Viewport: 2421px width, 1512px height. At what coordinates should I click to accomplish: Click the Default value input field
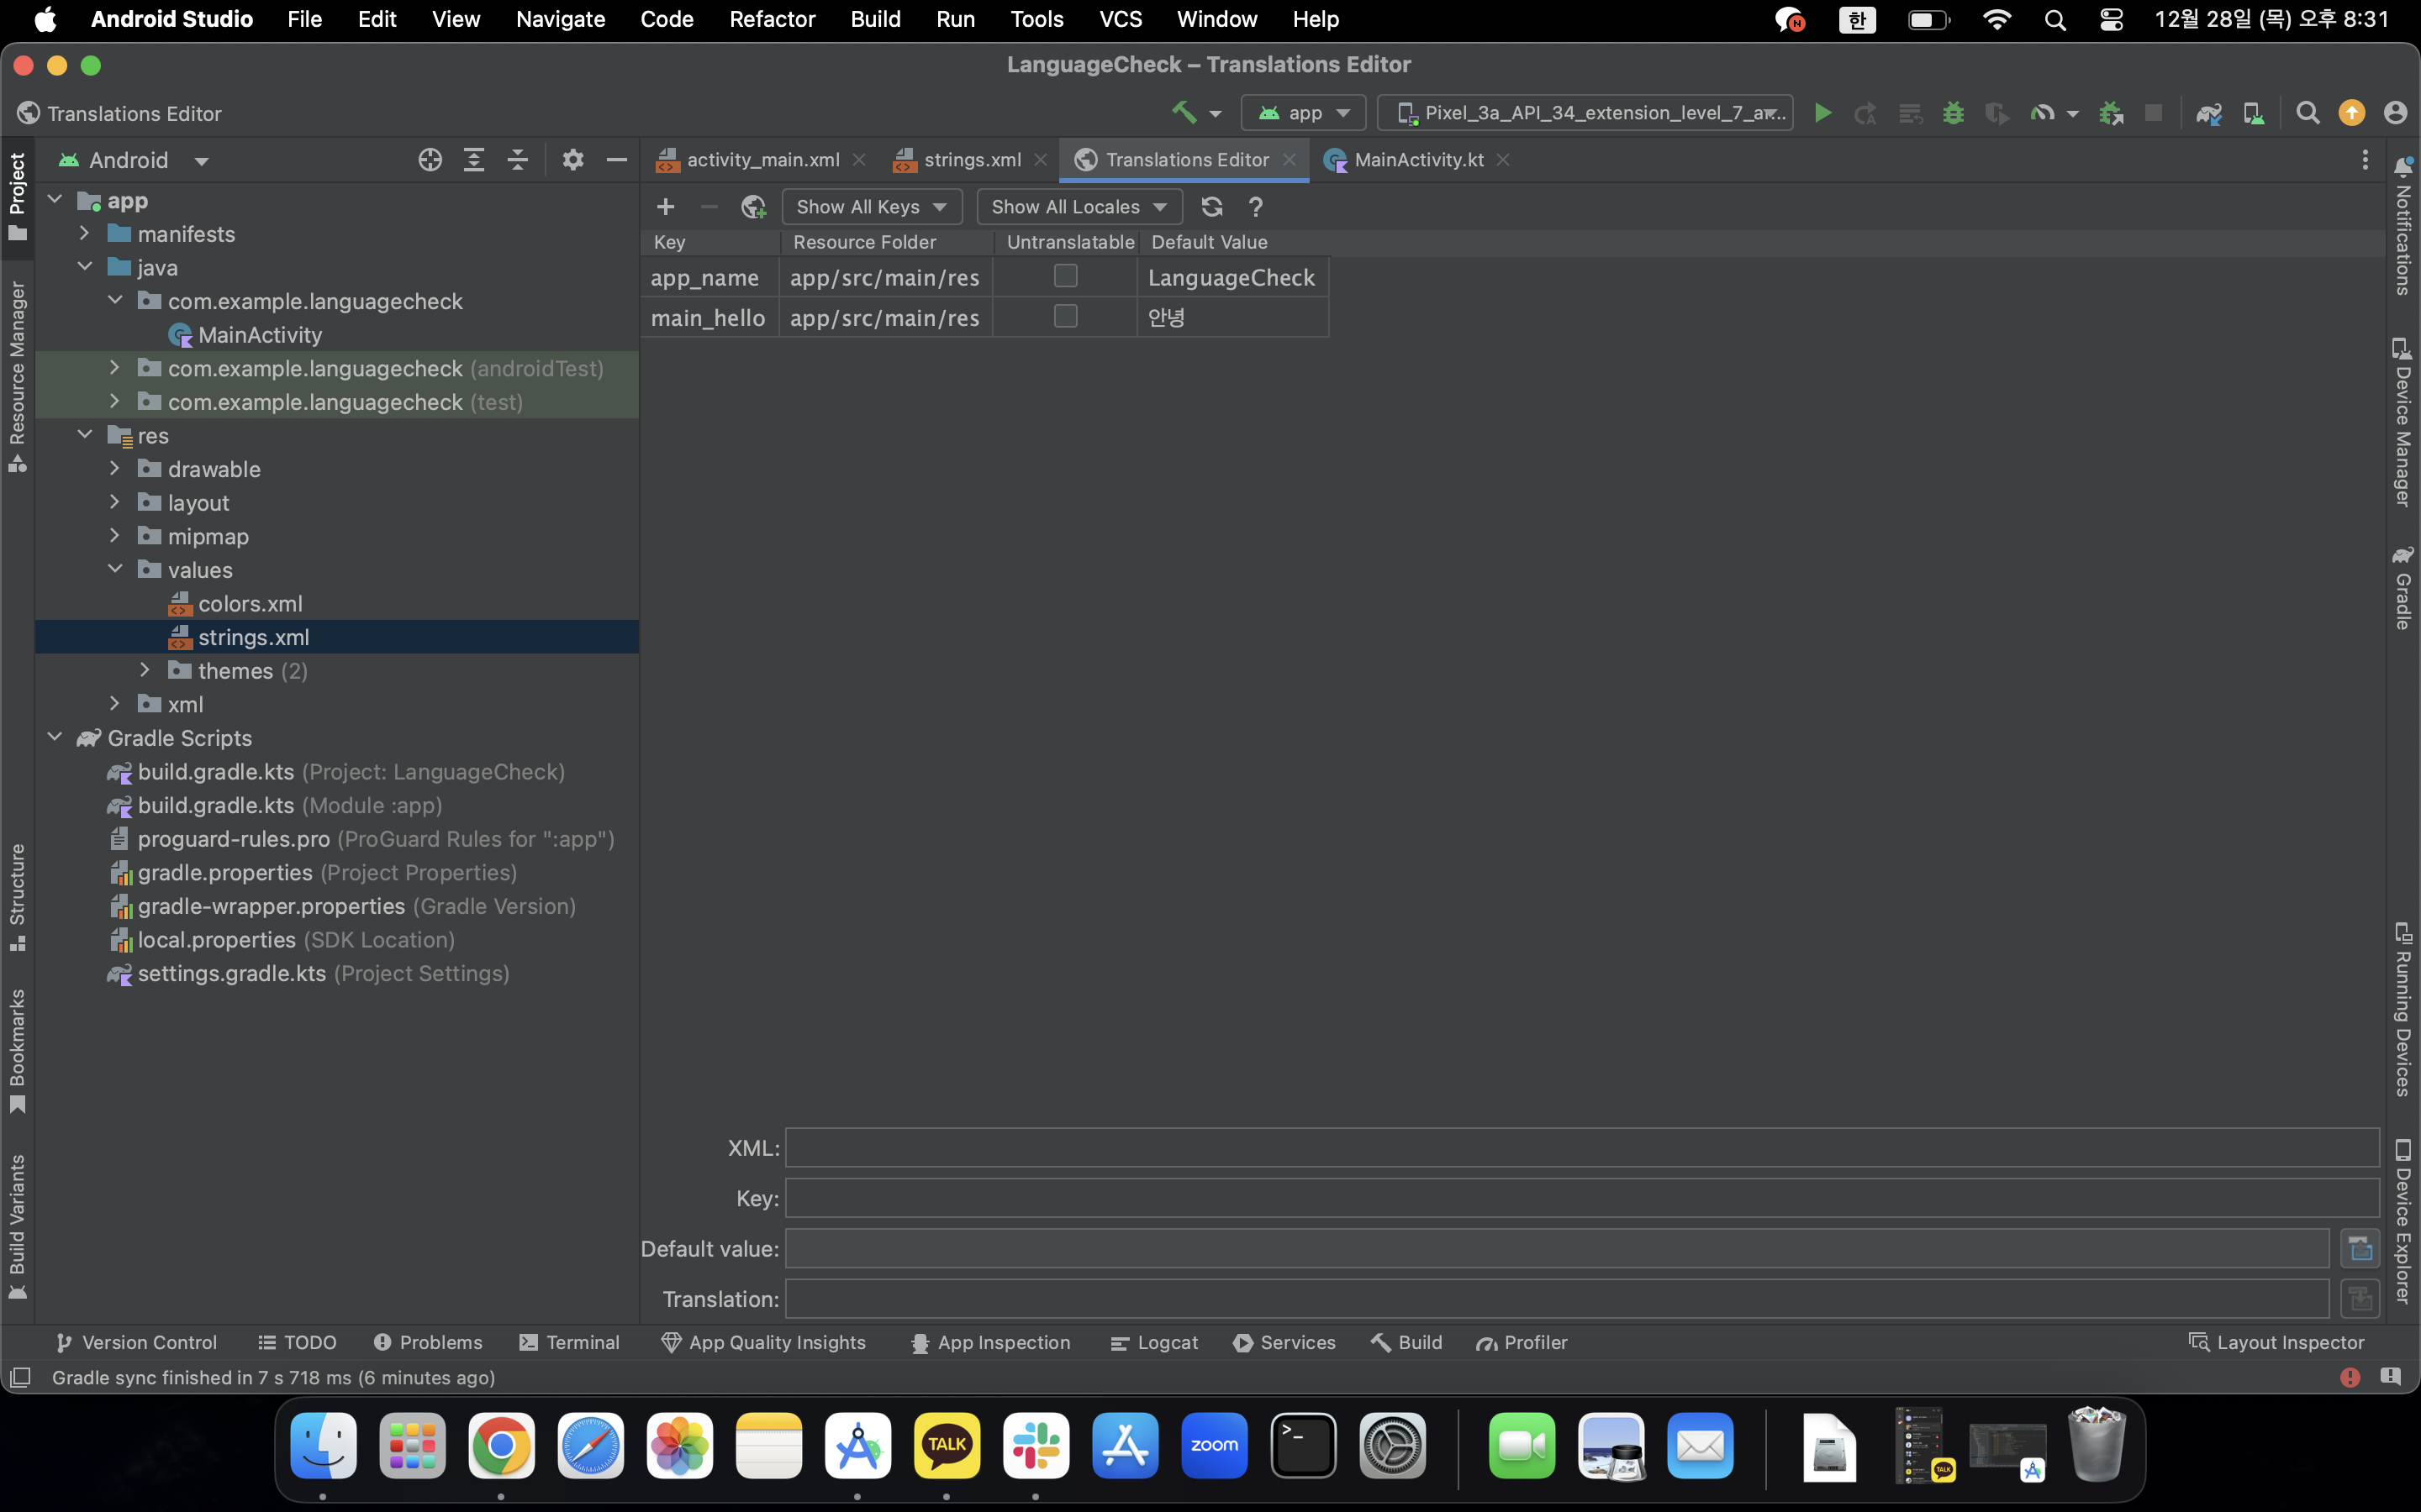tap(1558, 1248)
